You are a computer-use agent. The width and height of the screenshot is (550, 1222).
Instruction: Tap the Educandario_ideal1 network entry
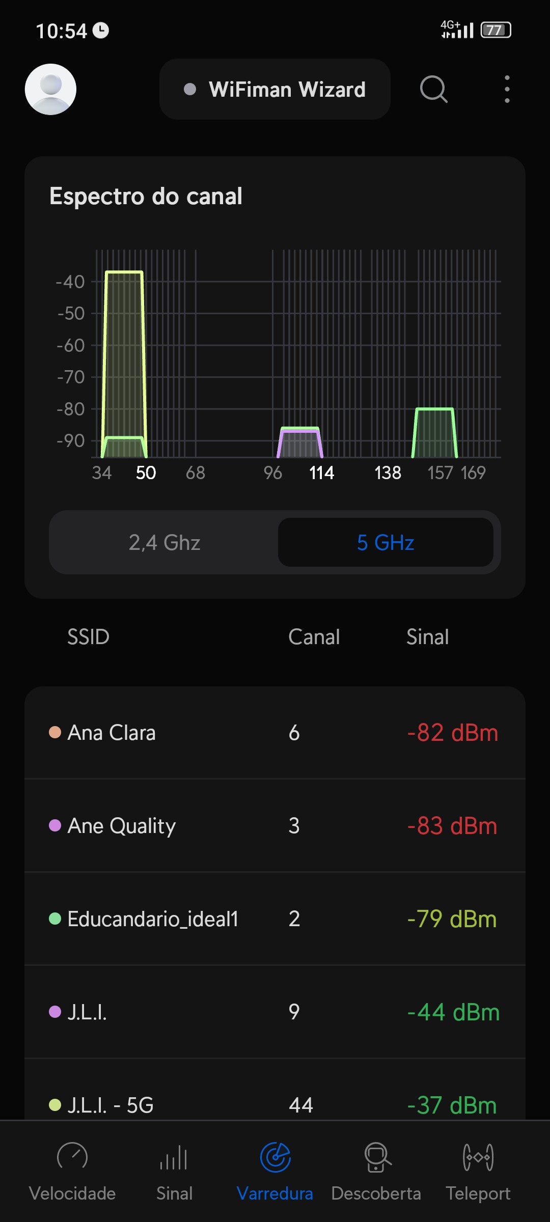point(275,919)
